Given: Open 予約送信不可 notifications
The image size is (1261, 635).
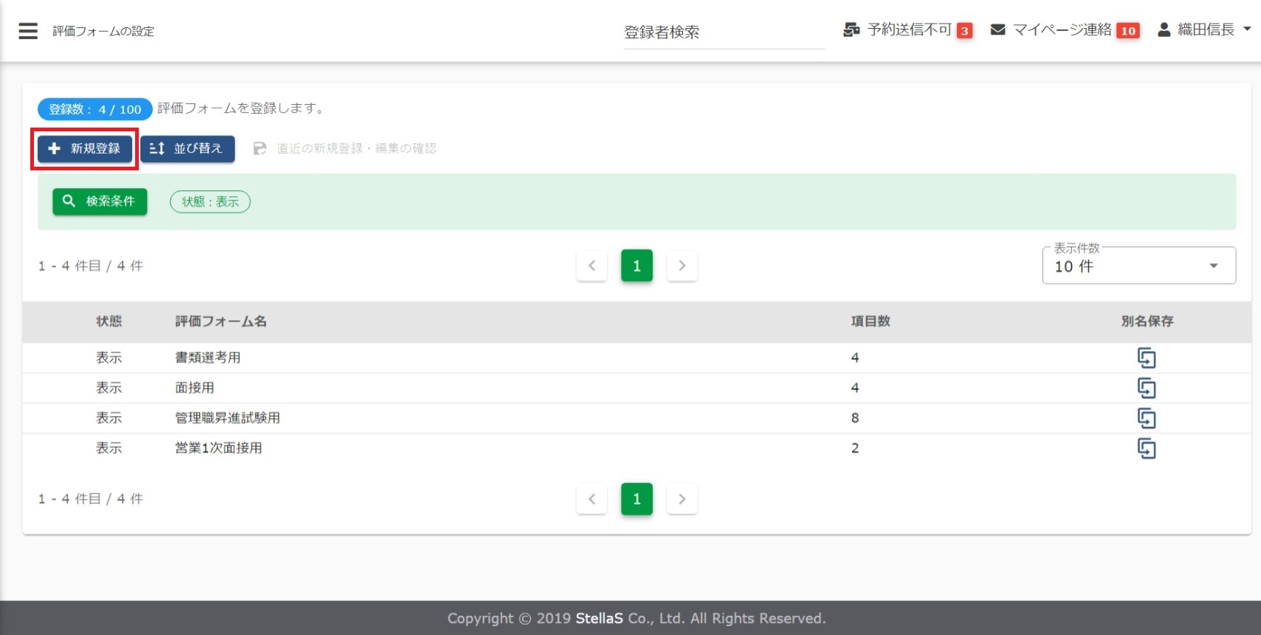Looking at the screenshot, I should [x=907, y=30].
